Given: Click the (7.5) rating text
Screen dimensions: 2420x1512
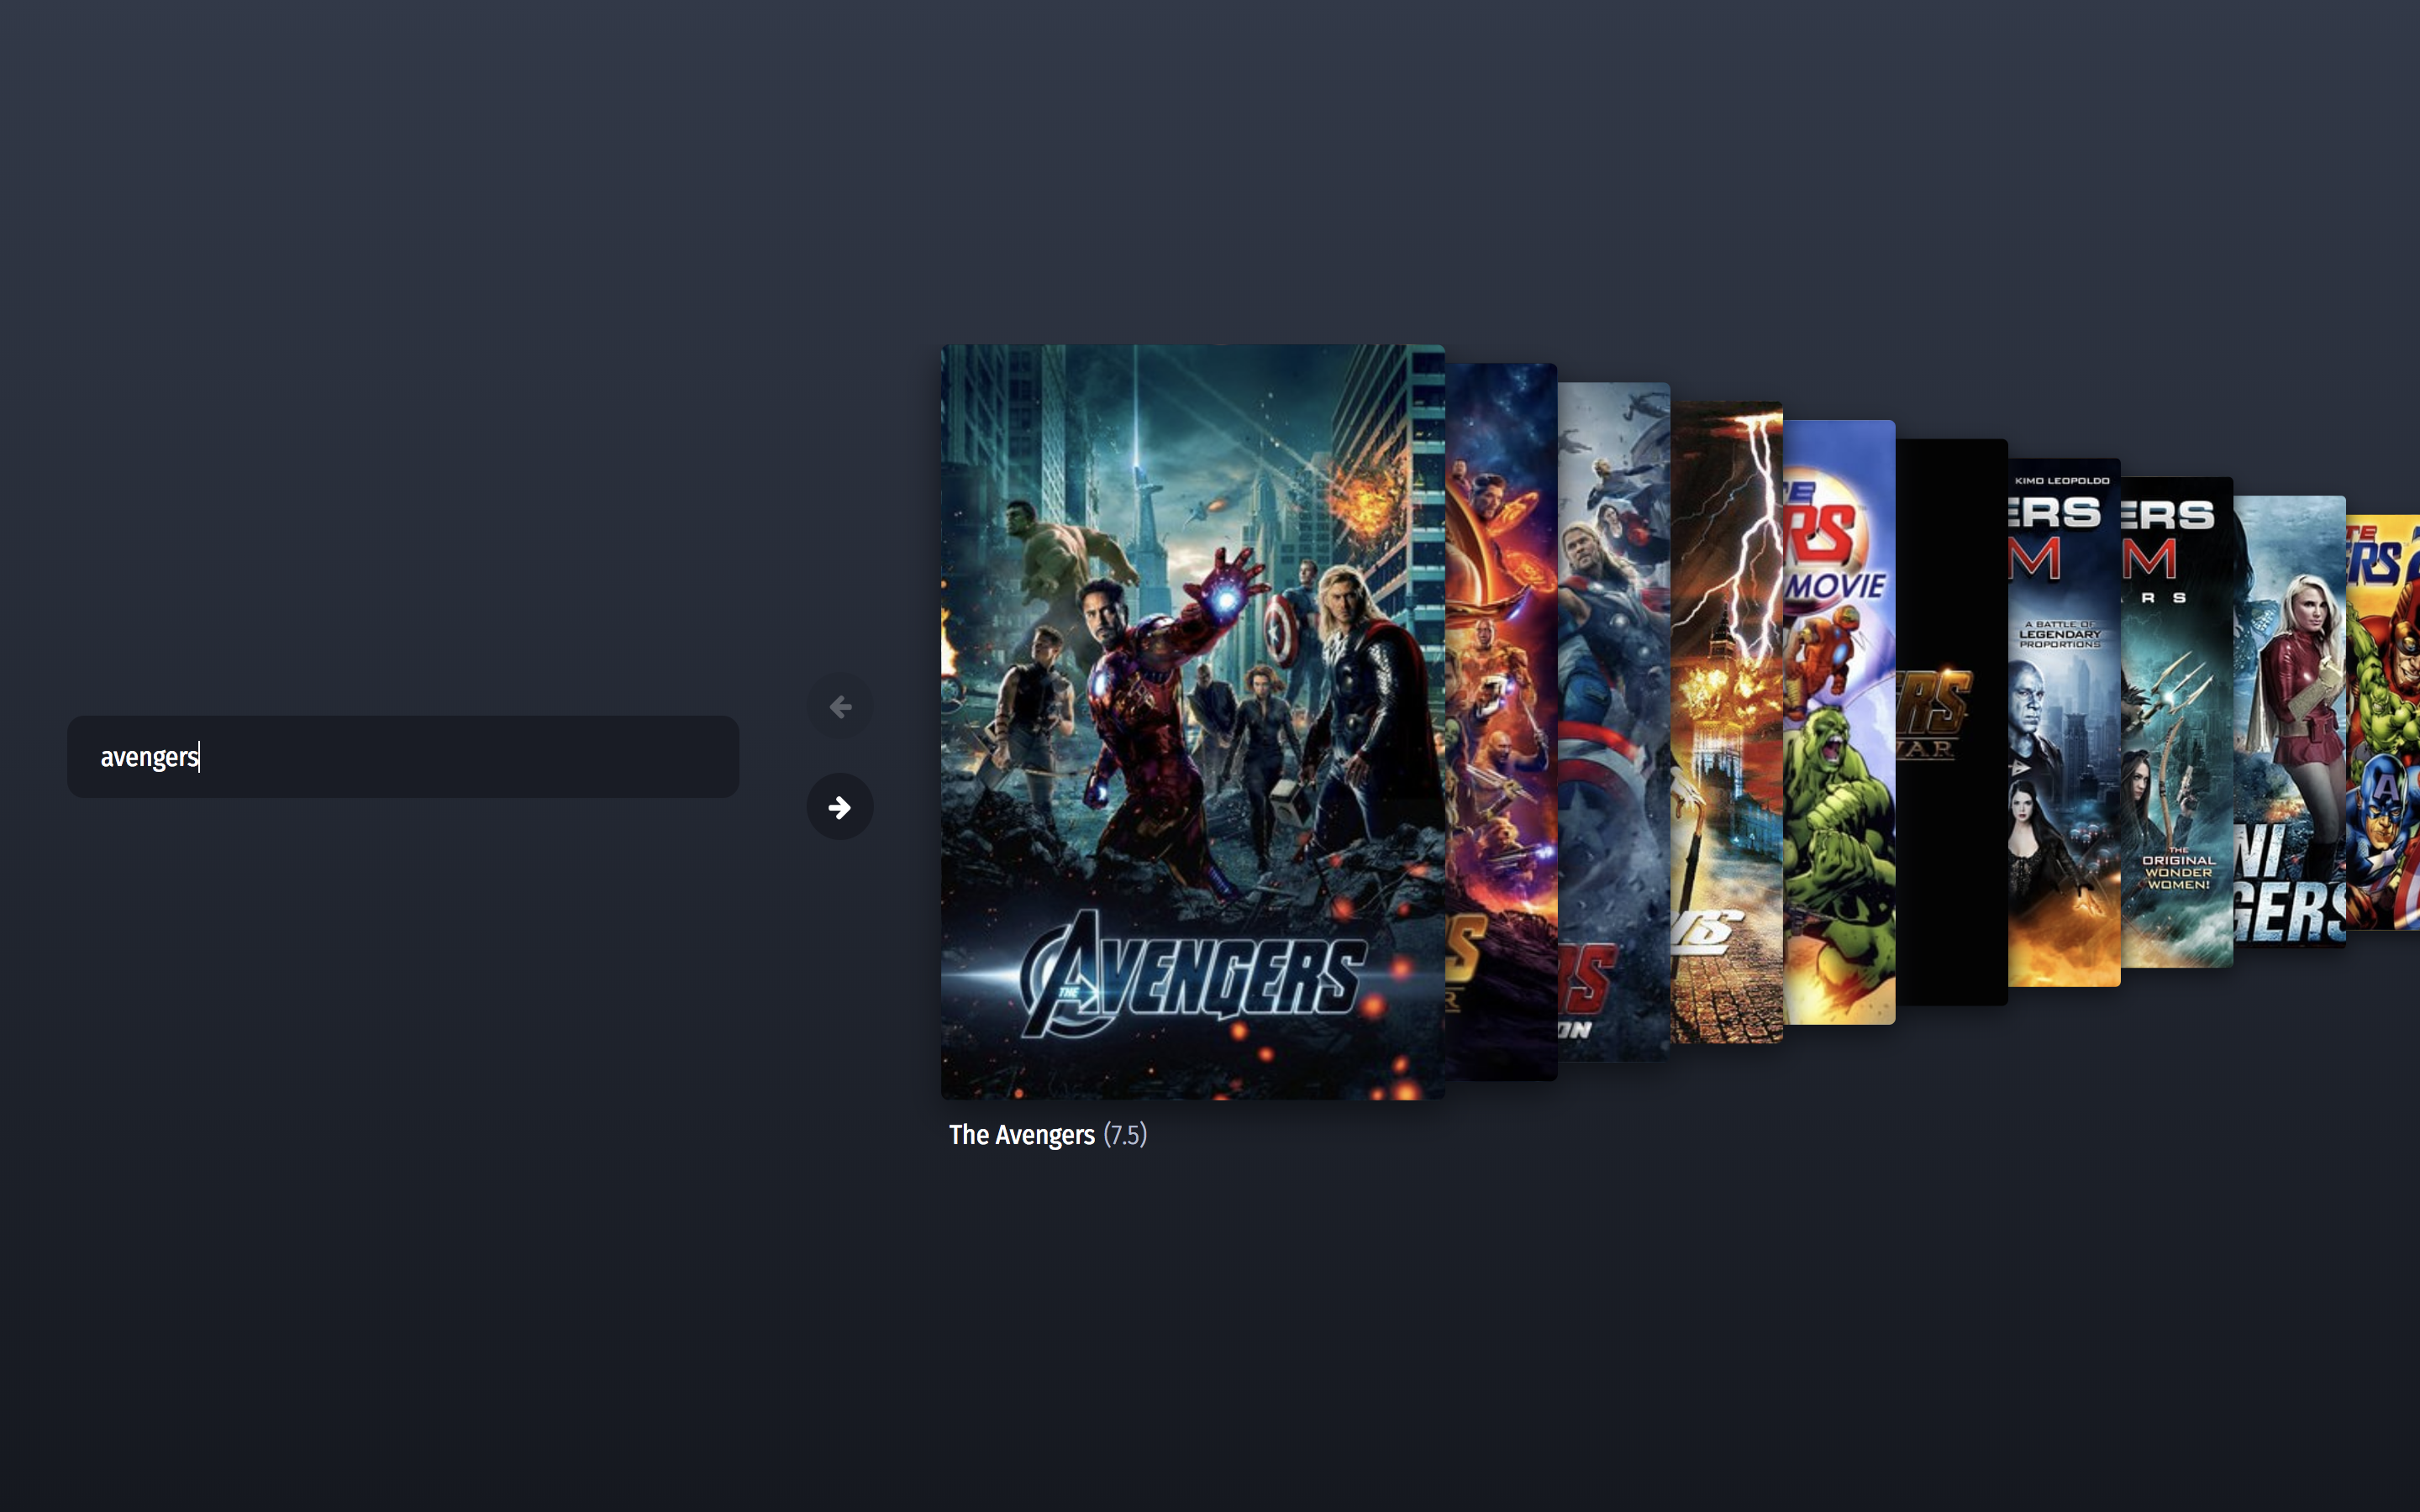Looking at the screenshot, I should [x=1125, y=1135].
